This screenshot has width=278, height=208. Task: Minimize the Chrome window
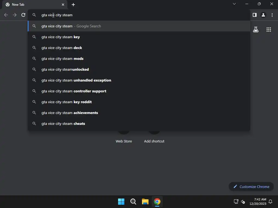[x=247, y=4]
